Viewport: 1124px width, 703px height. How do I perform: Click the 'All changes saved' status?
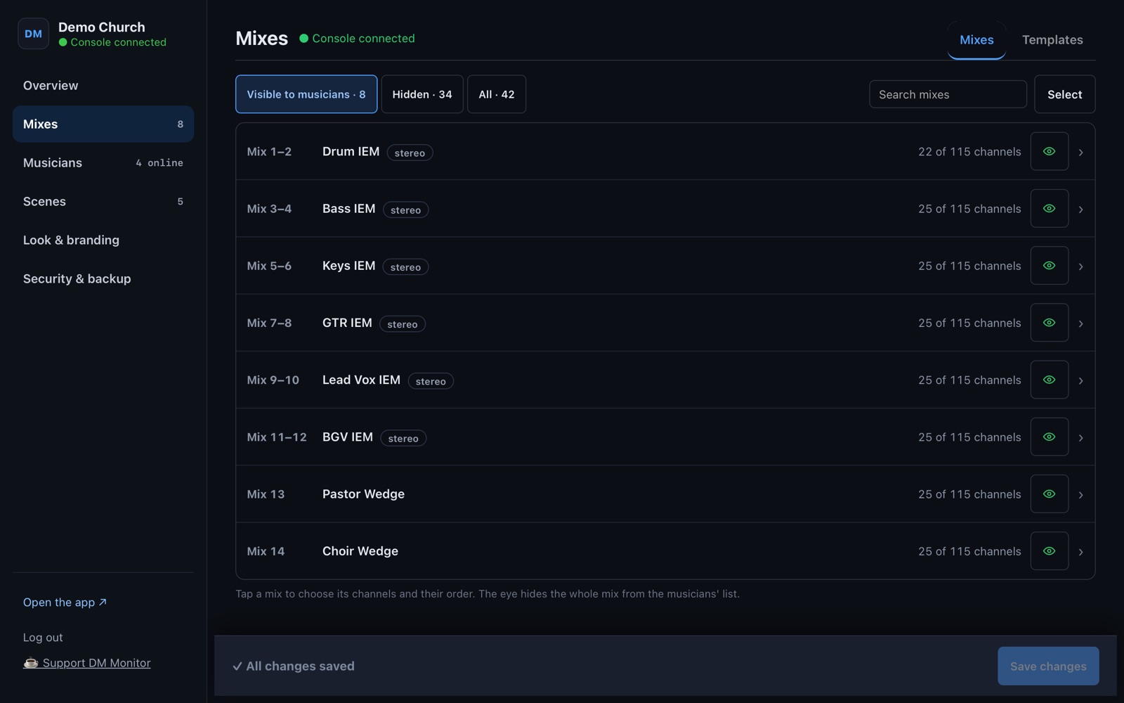(x=294, y=666)
